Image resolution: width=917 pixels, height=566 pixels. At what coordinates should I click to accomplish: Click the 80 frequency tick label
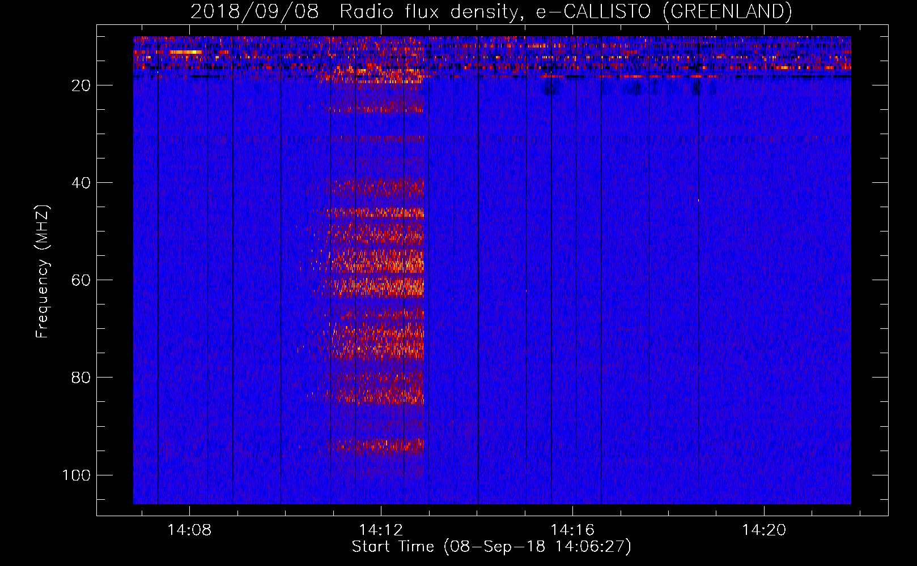tap(81, 378)
